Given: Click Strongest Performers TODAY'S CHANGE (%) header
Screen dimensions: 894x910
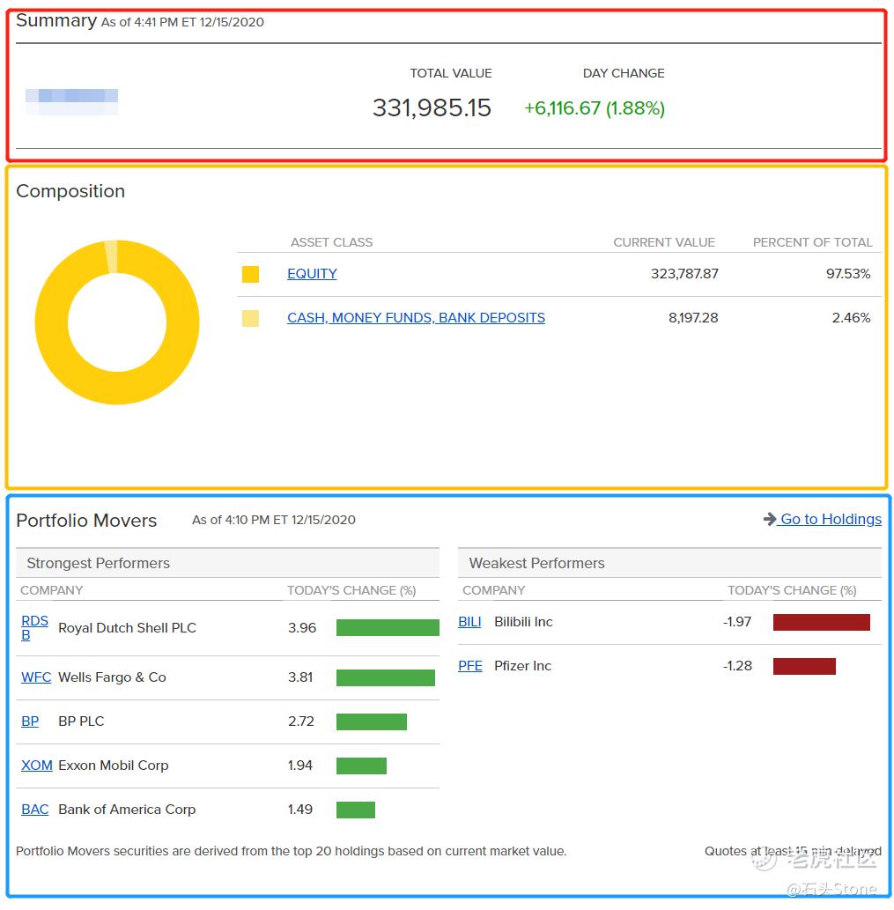Looking at the screenshot, I should tap(351, 591).
